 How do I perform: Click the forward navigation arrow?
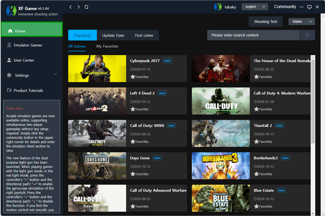78,7
